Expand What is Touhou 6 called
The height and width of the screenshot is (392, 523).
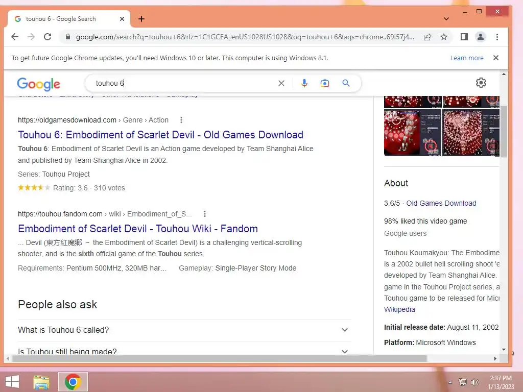184,330
